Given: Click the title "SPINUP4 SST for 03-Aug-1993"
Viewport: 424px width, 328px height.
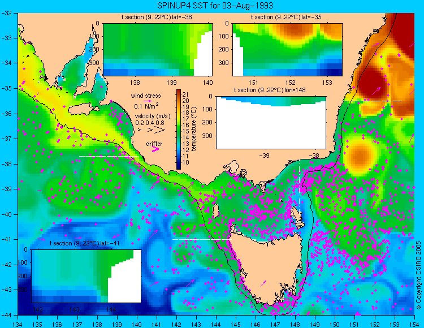Looking at the screenshot, I should tap(215, 5).
